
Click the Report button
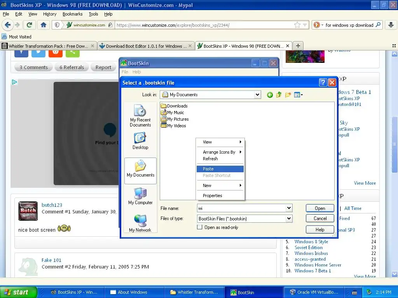[x=103, y=68]
